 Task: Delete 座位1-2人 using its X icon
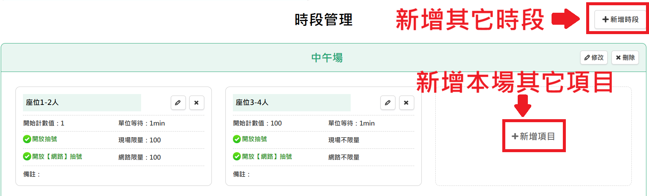click(x=196, y=103)
